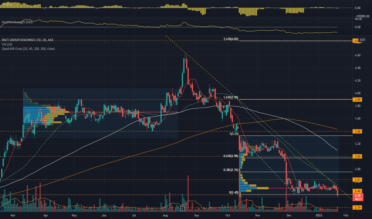Select the 1.618(3.90) Fibonacci level label
This screenshot has height=219, width=372.
click(231, 97)
